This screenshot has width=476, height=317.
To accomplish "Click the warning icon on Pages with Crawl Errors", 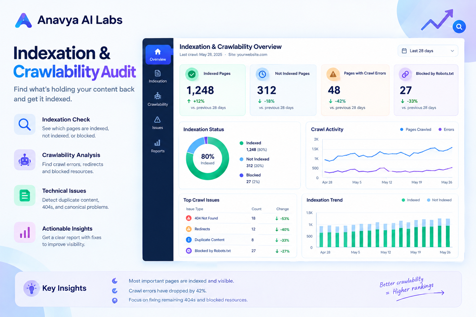I will pyautogui.click(x=333, y=74).
